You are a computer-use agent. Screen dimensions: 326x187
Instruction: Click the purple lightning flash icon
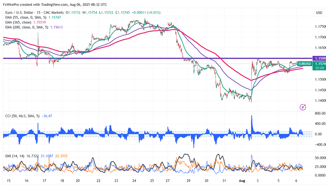click(x=303, y=107)
